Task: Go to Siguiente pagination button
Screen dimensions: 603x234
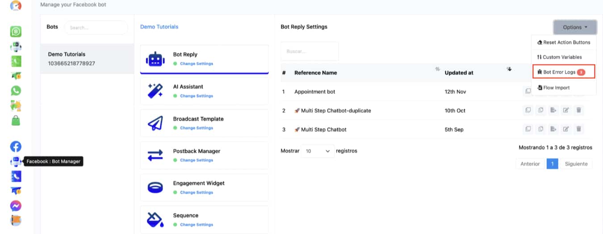Action: tap(576, 164)
